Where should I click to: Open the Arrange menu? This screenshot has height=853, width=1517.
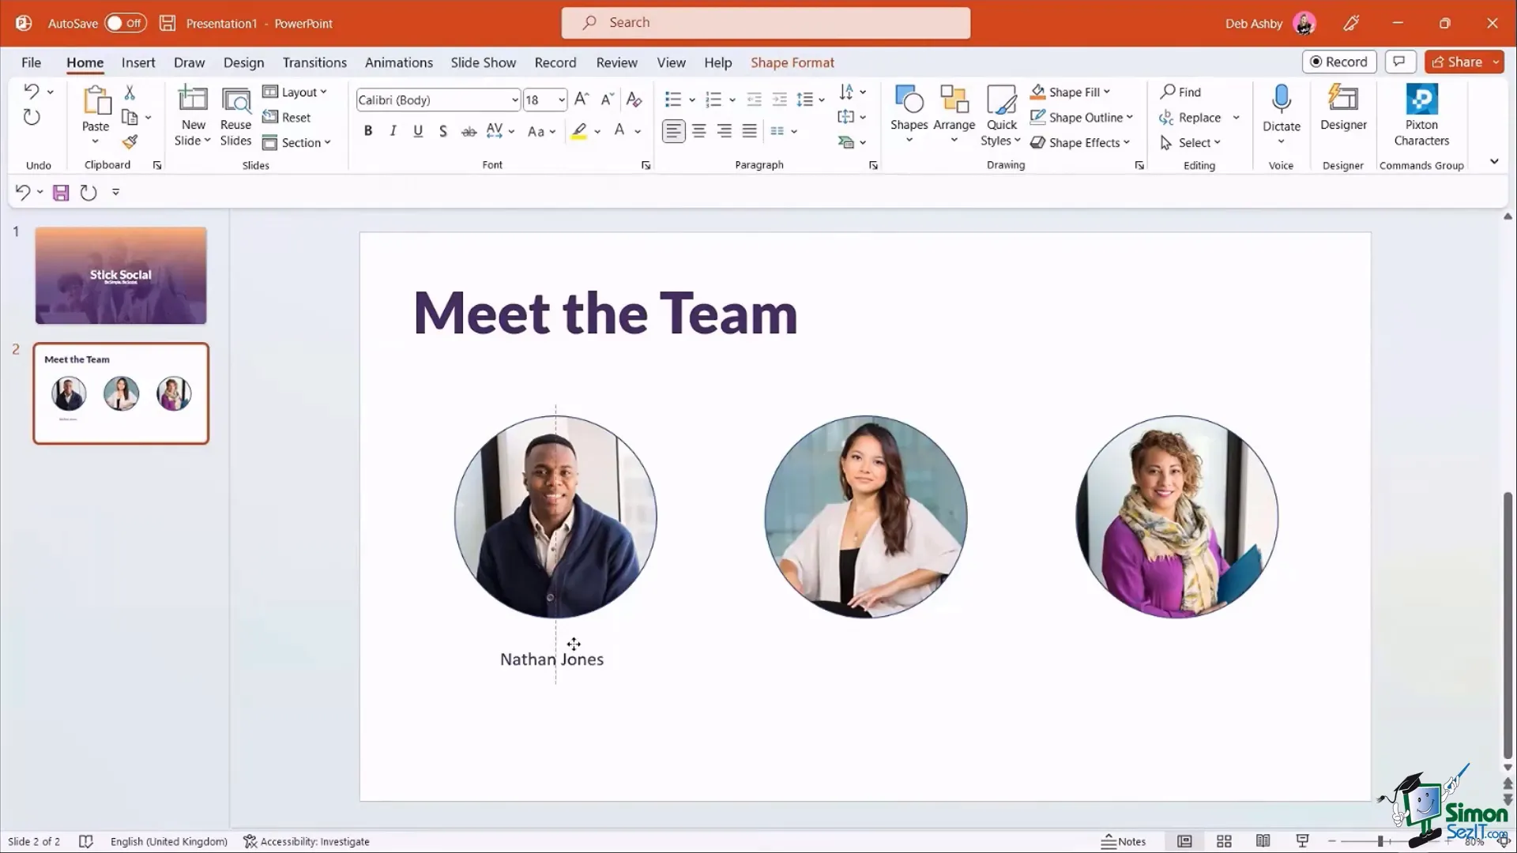[x=954, y=115]
